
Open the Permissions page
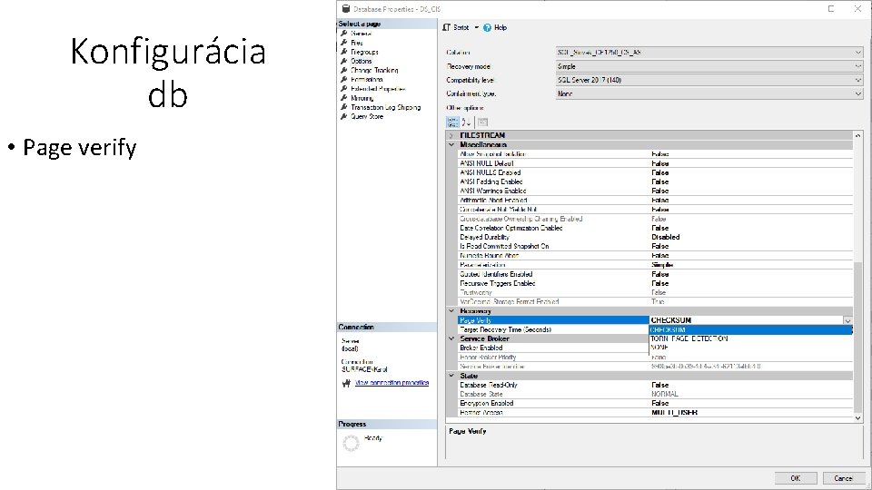[x=366, y=80]
